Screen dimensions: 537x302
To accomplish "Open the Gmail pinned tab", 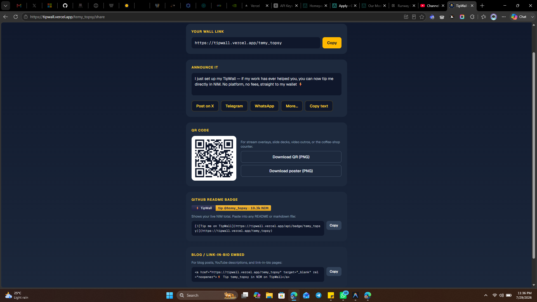I will click(19, 6).
